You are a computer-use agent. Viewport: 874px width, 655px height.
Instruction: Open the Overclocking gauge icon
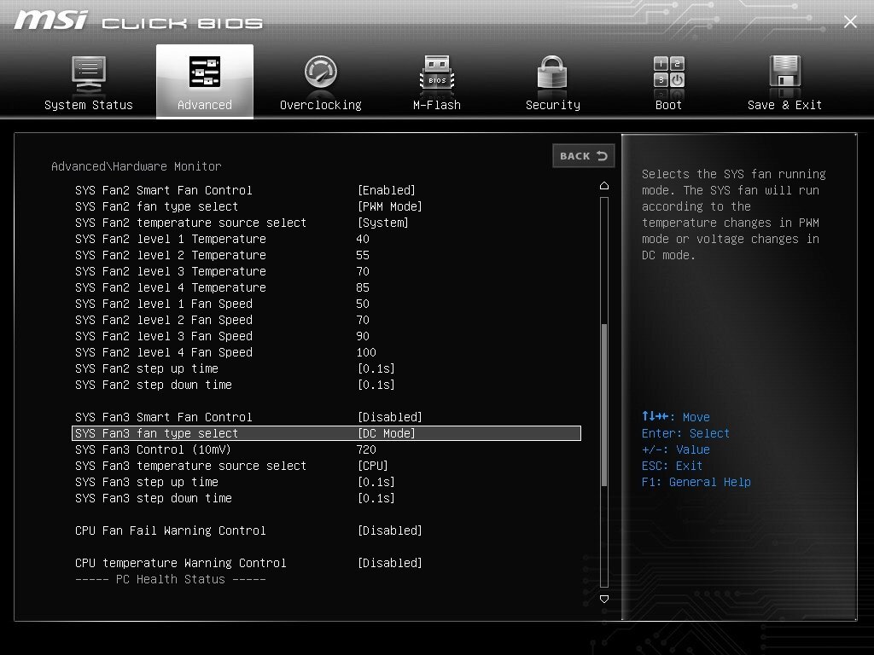coord(321,72)
